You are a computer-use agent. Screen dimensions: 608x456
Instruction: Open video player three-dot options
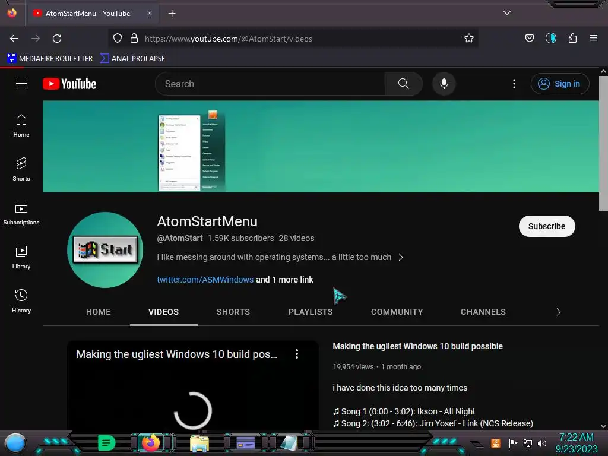pyautogui.click(x=297, y=354)
